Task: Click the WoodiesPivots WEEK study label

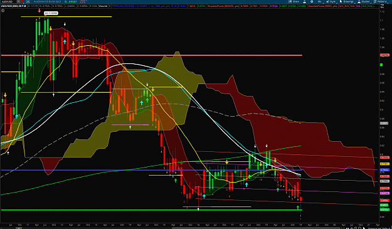Action: pyautogui.click(x=323, y=6)
